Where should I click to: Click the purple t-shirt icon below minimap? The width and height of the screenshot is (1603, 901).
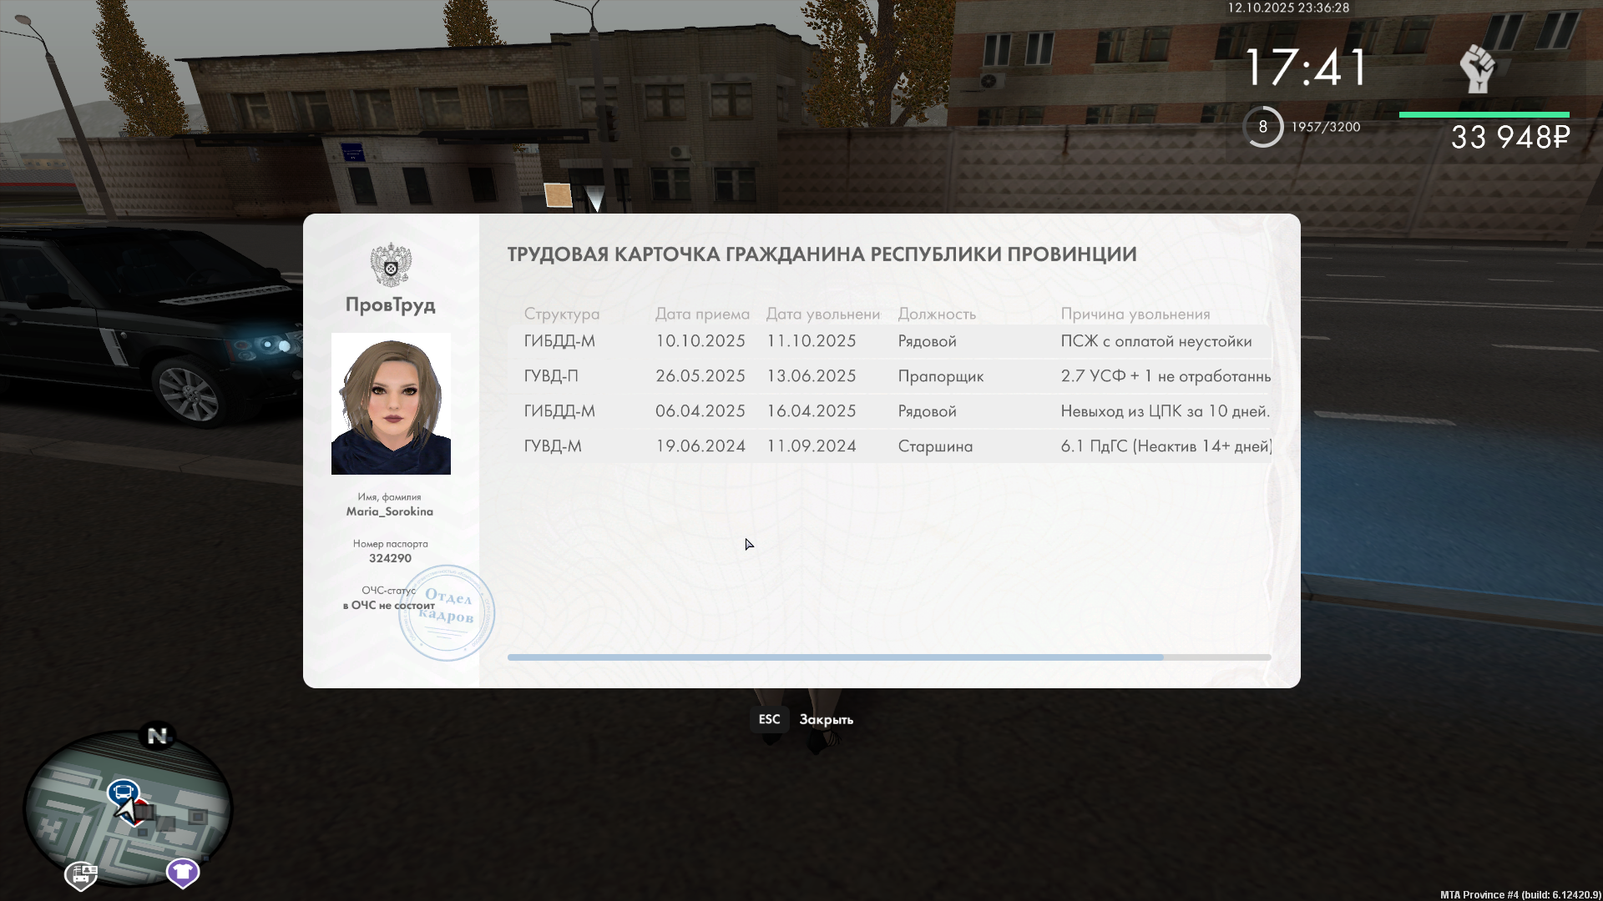tap(182, 873)
